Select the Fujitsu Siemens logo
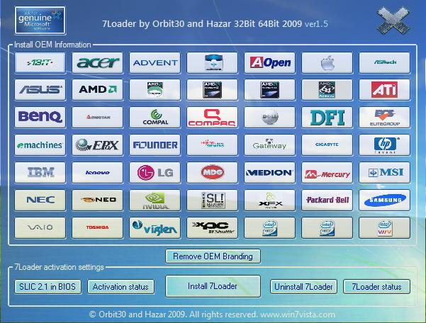This screenshot has height=323, width=426. click(212, 145)
